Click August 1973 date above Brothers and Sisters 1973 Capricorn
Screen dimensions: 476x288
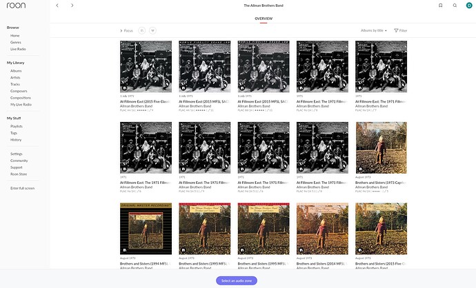363,177
